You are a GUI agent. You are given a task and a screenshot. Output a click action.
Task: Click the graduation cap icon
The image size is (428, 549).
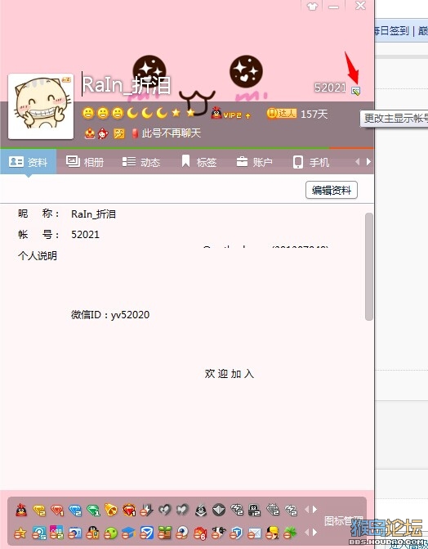click(x=128, y=533)
